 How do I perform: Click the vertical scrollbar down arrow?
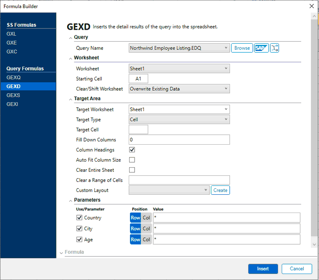314,244
